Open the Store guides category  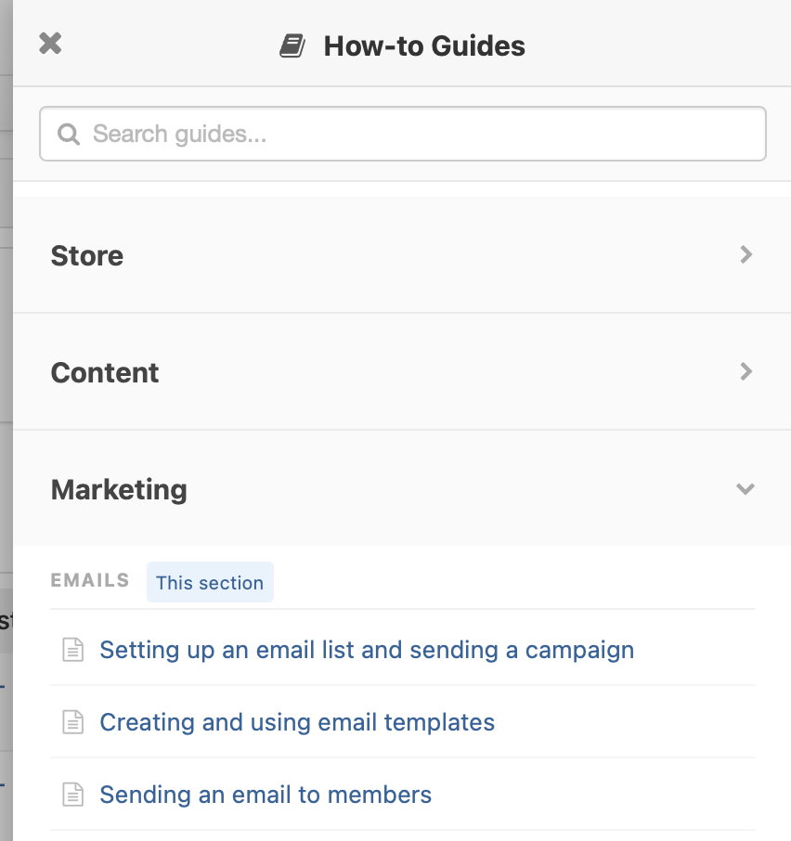87,255
